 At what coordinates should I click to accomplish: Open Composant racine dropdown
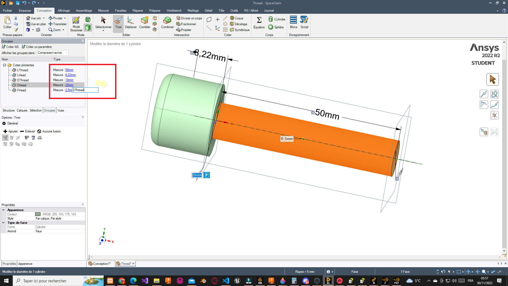[x=53, y=53]
